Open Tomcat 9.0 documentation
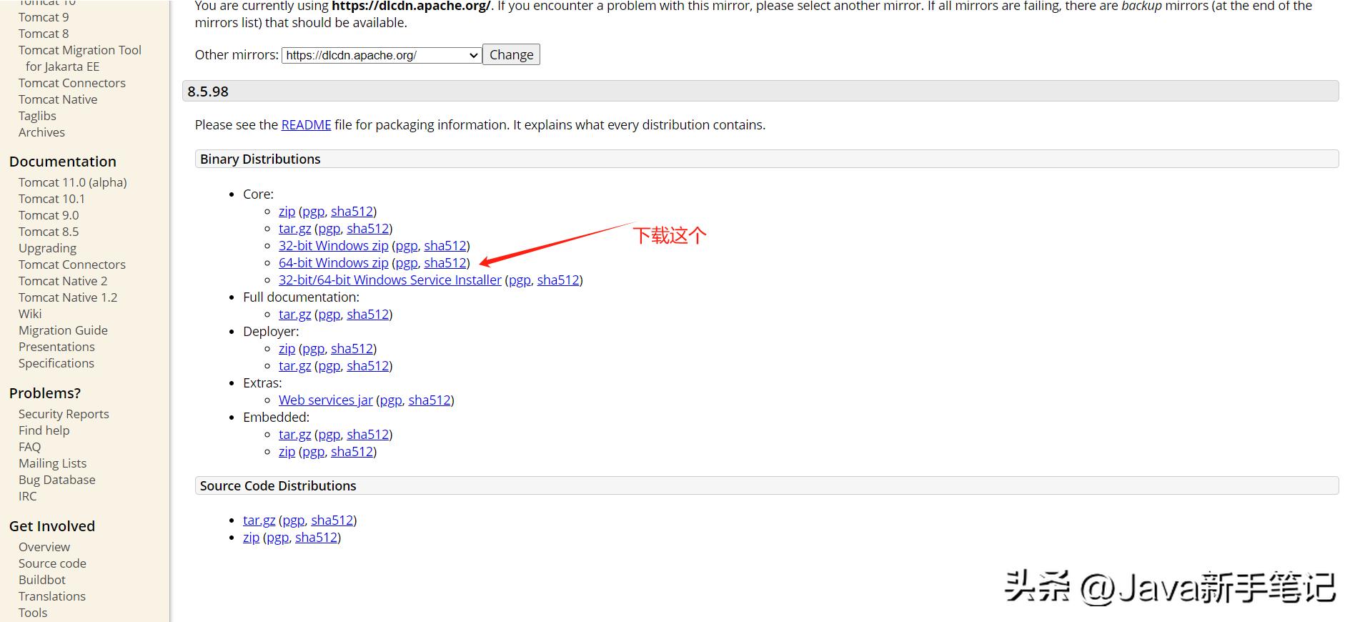This screenshot has height=622, width=1355. [49, 215]
